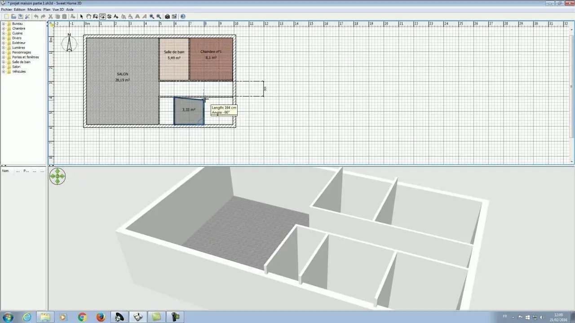The image size is (575, 323).
Task: Expand the Lumières catalog category
Action: (3, 48)
